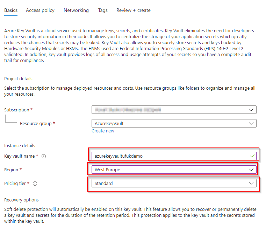Open the Access policy tab
273x227 pixels.
pos(40,10)
